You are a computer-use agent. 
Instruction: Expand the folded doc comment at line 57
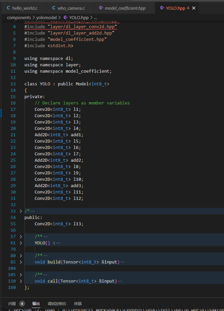coord(20,236)
